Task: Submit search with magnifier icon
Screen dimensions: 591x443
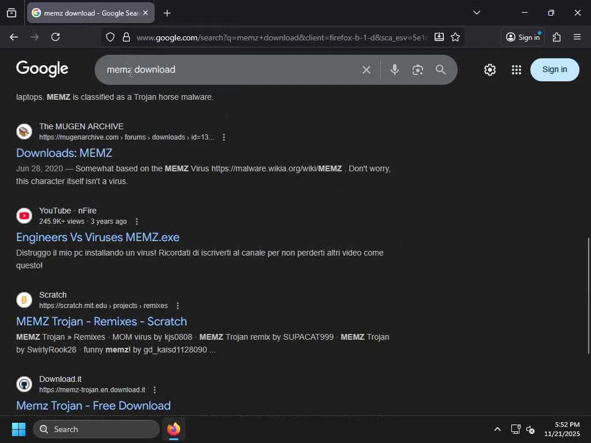Action: click(x=440, y=70)
